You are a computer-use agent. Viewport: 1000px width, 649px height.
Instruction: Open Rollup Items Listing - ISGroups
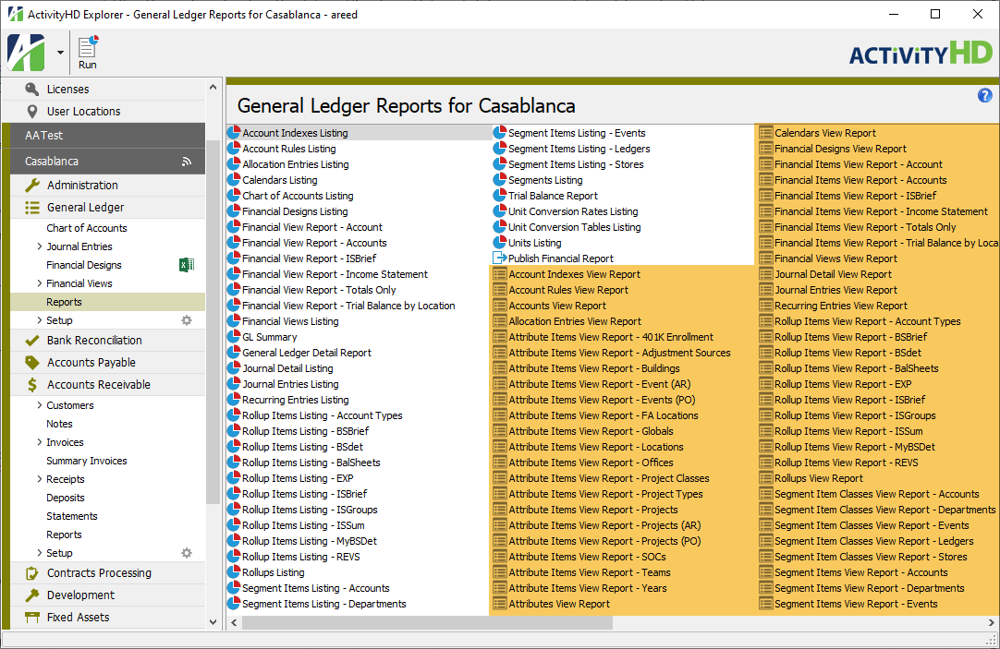pos(310,511)
